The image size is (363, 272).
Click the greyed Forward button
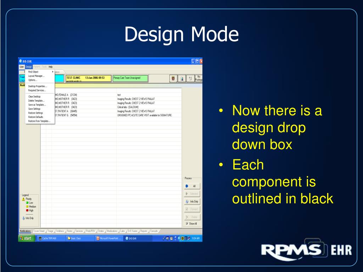(192, 209)
